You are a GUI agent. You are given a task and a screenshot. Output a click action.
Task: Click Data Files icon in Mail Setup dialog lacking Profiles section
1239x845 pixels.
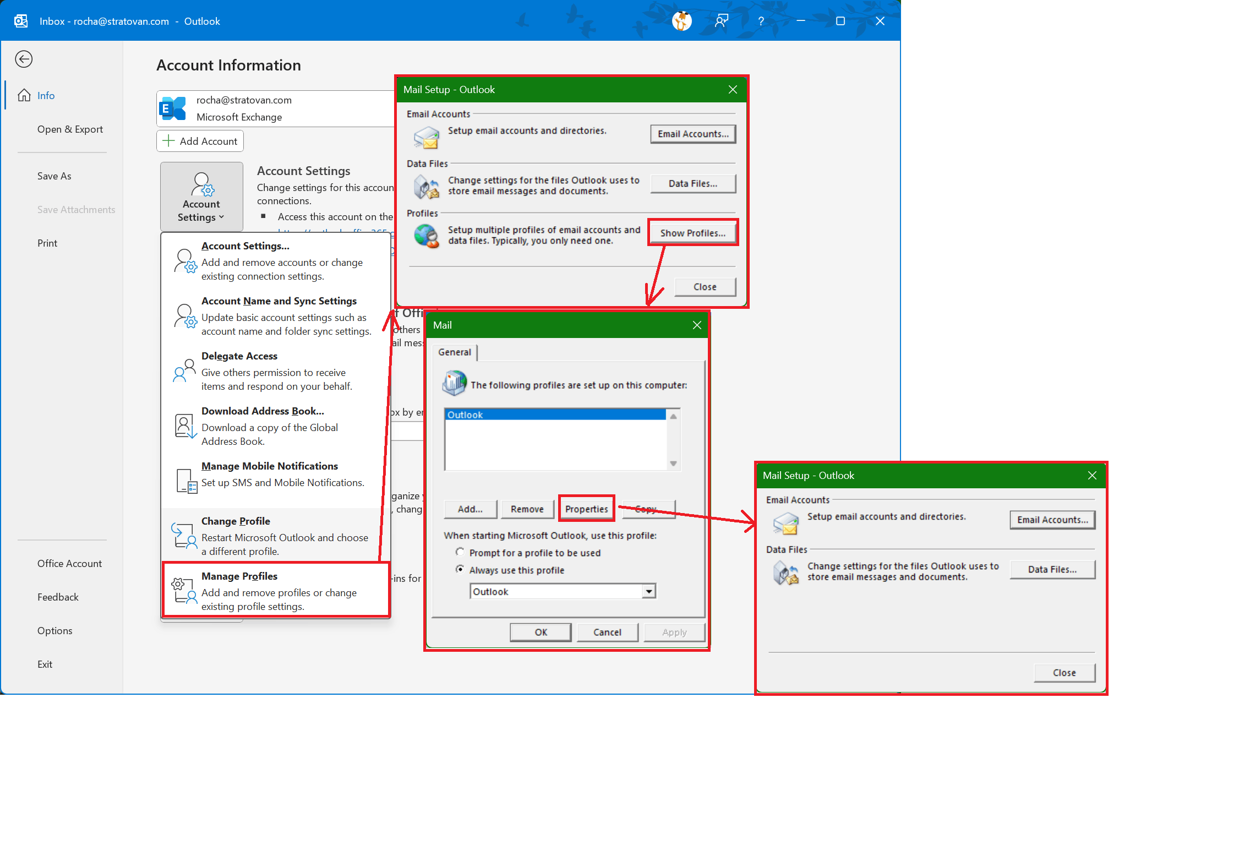tap(786, 573)
